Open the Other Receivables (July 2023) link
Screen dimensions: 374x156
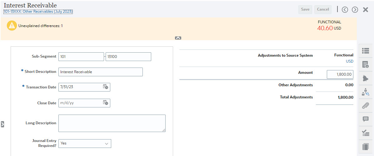(38, 12)
